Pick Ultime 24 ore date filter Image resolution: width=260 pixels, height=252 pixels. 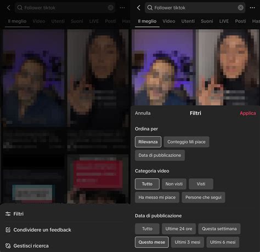[x=179, y=229]
